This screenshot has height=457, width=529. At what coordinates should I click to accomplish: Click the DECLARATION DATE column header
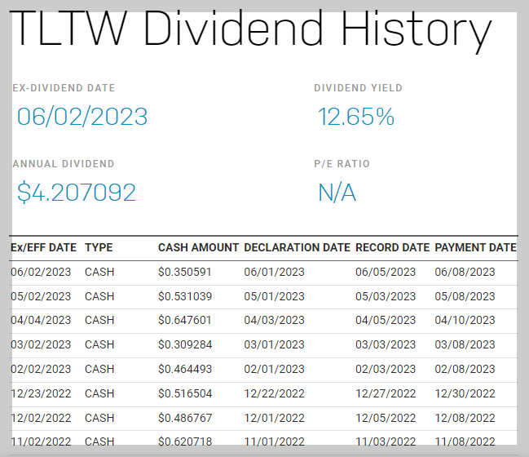(x=298, y=247)
